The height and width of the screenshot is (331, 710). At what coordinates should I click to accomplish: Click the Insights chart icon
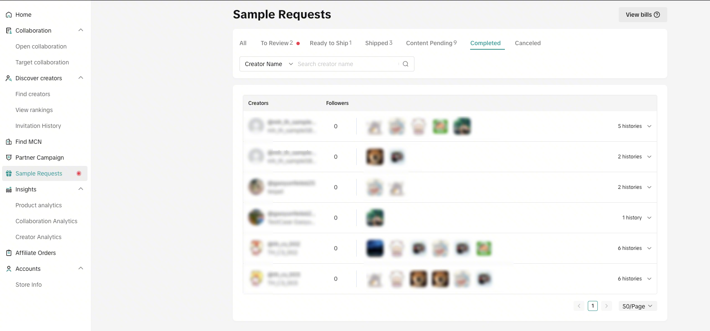click(9, 189)
